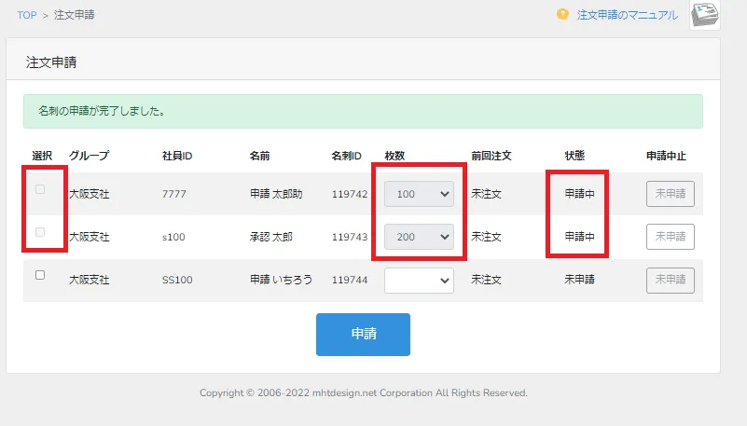Image resolution: width=747 pixels, height=426 pixels.
Task: Go to TOP breadcrumb link
Action: (x=27, y=15)
